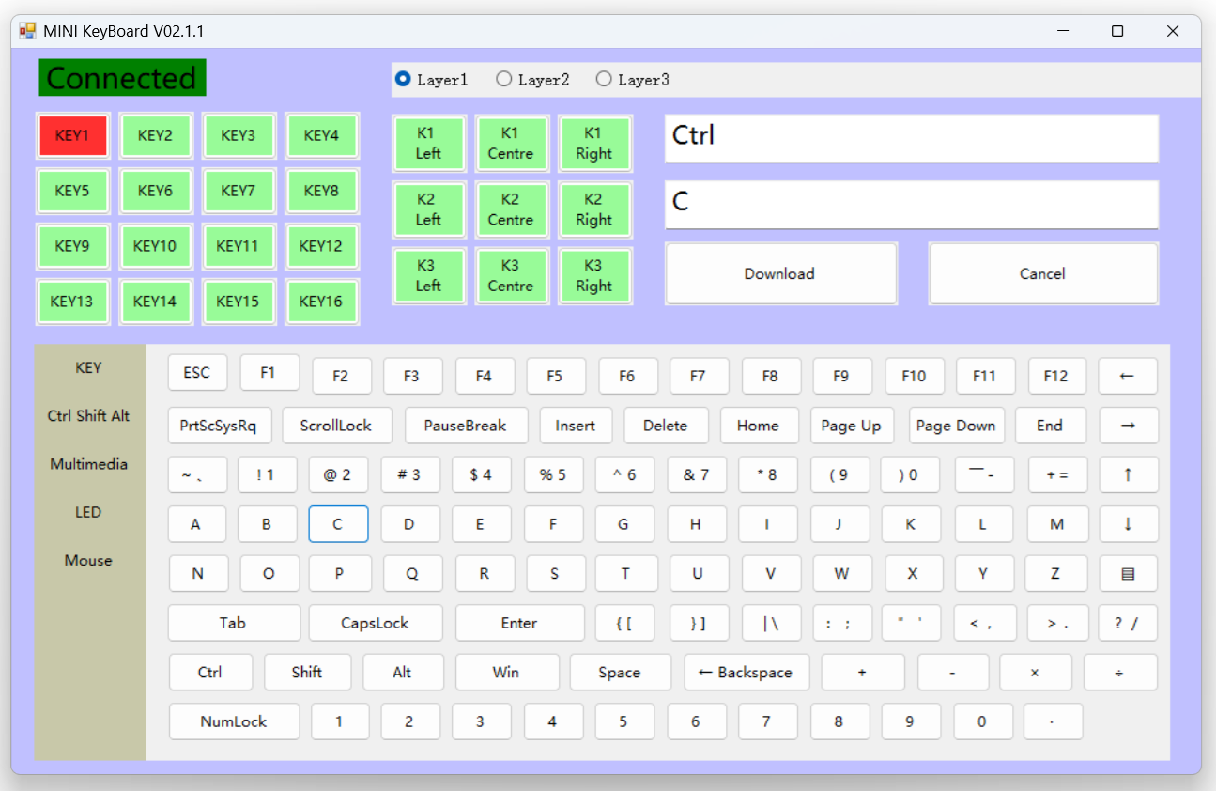Click the down arrow key button
Viewport: 1216px width, 791px height.
pos(1128,524)
